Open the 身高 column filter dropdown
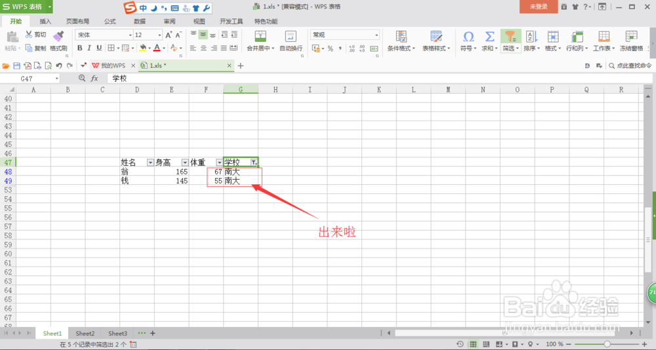656x350 pixels. pos(185,163)
